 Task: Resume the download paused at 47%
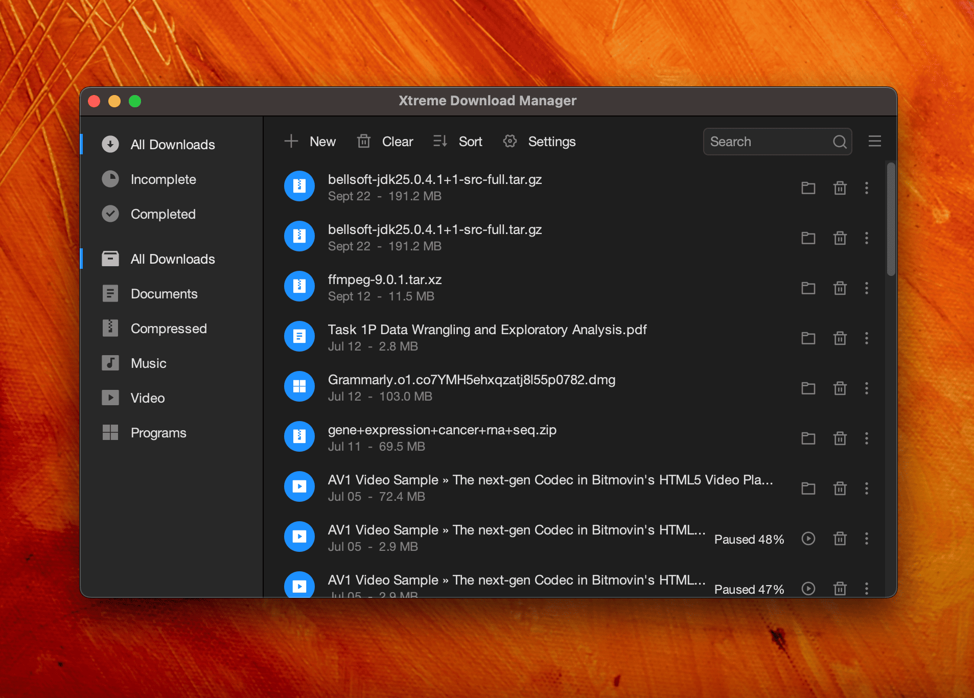(x=808, y=589)
